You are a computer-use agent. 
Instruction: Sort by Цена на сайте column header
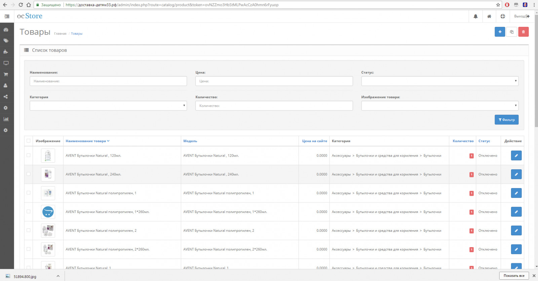tap(314, 141)
